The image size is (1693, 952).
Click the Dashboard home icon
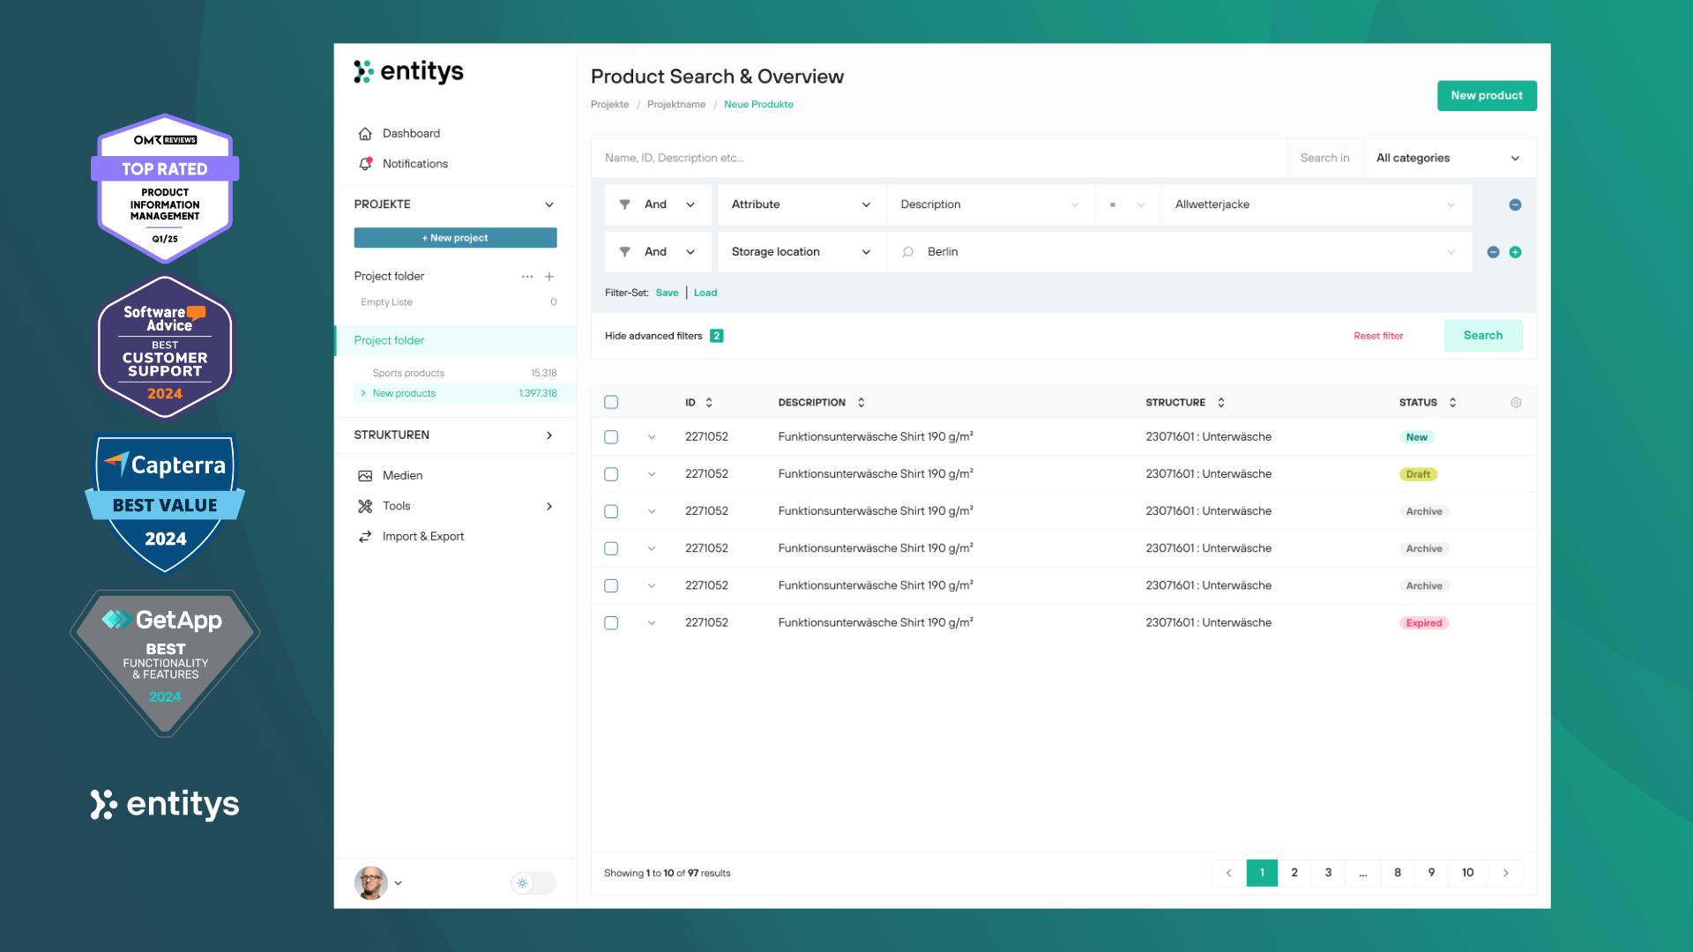click(365, 134)
